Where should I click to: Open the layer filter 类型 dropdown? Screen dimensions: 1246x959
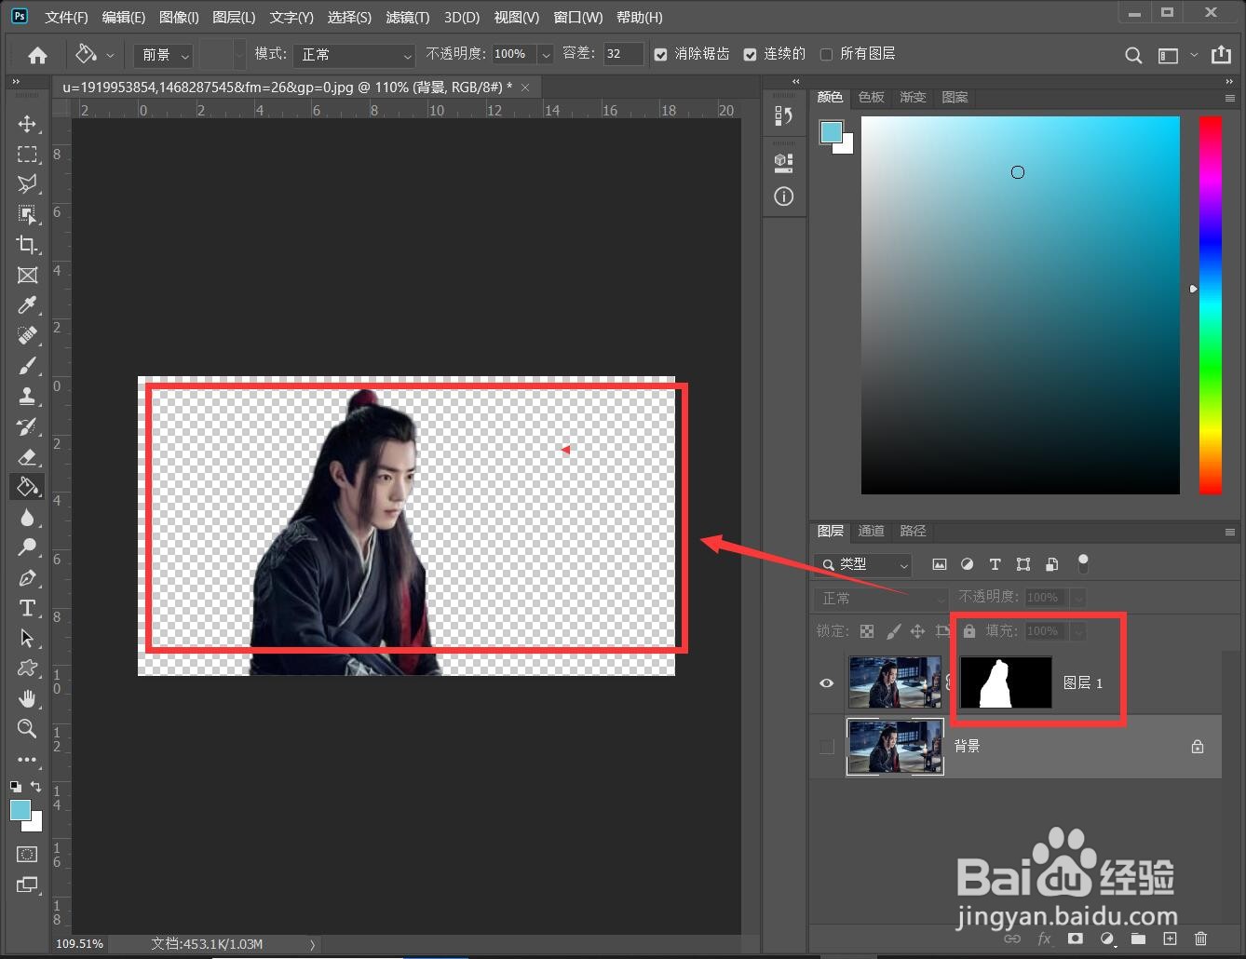tap(862, 564)
